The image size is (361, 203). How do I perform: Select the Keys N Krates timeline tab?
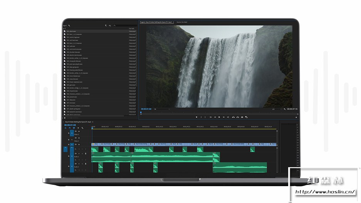78,122
